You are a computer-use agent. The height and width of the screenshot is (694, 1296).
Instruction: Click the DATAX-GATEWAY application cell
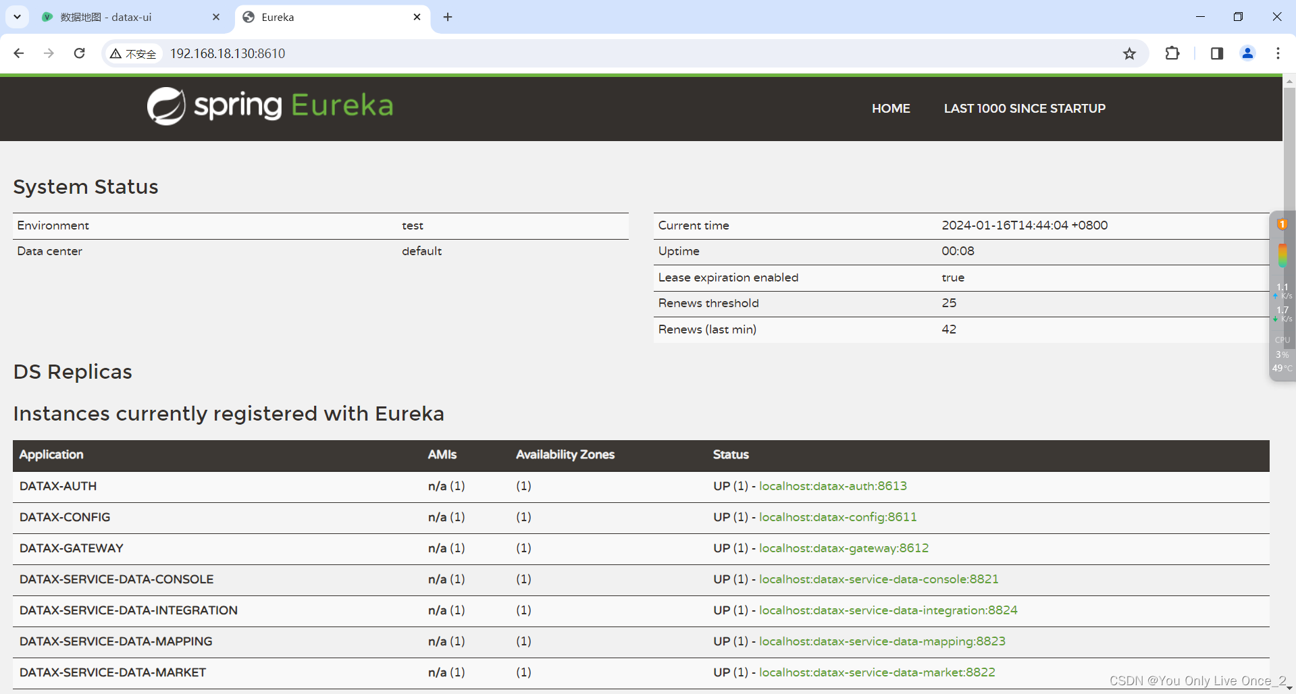[72, 548]
